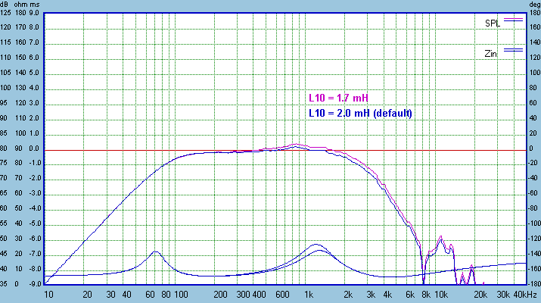The image size is (541, 303).
Task: Select the magenta SPL legend line swatch
Action: point(514,19)
